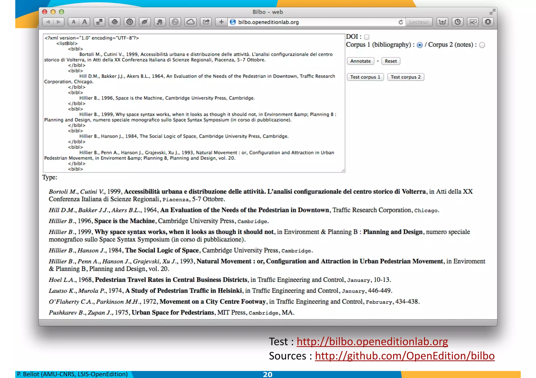Click the "Space is the Machine" annotated title
Image resolution: width=536 pixels, height=378 pixels.
pos(125,221)
